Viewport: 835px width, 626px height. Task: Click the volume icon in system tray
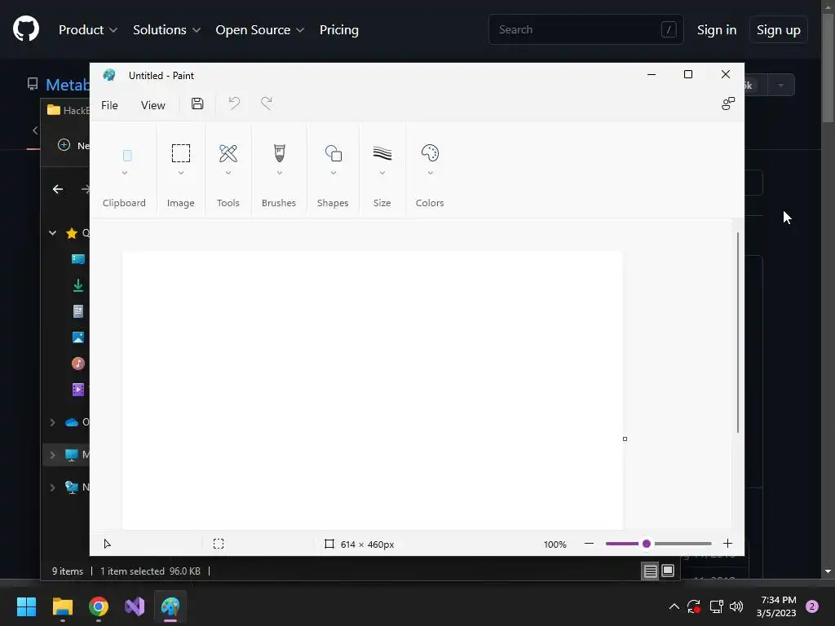736,606
